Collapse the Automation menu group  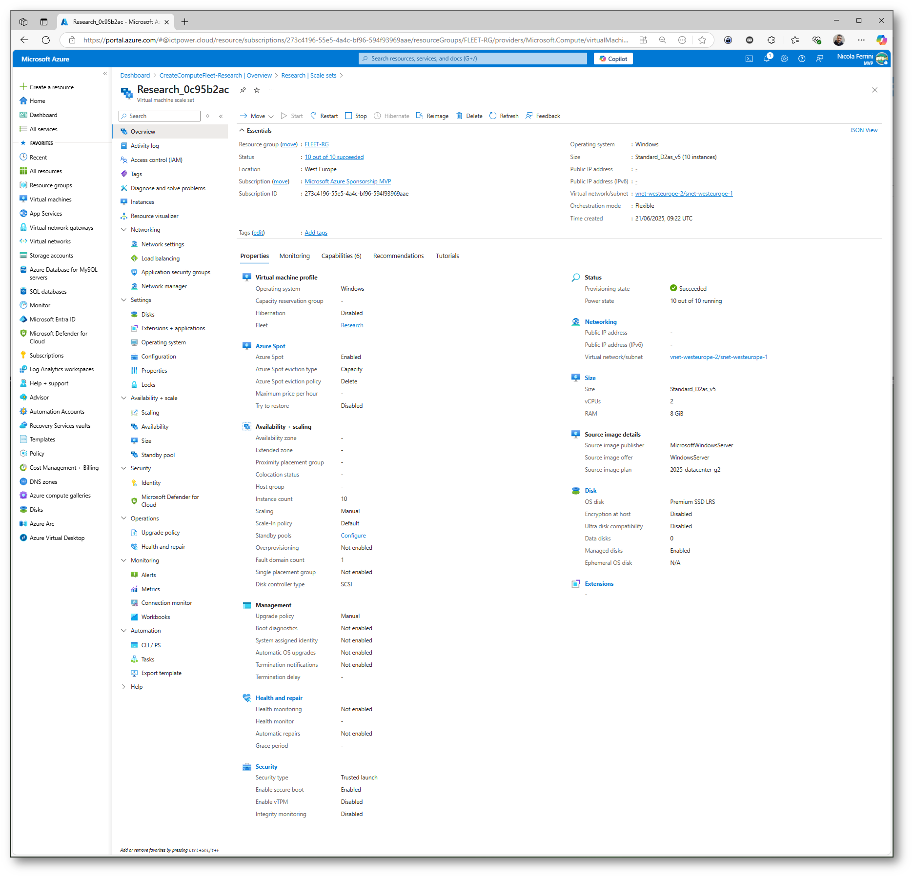tap(123, 631)
